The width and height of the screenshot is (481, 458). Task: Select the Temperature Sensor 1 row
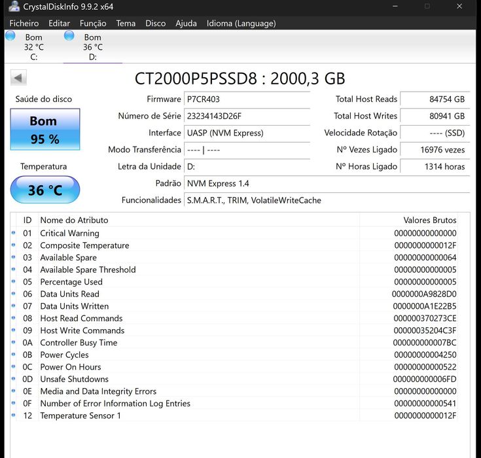click(234, 415)
